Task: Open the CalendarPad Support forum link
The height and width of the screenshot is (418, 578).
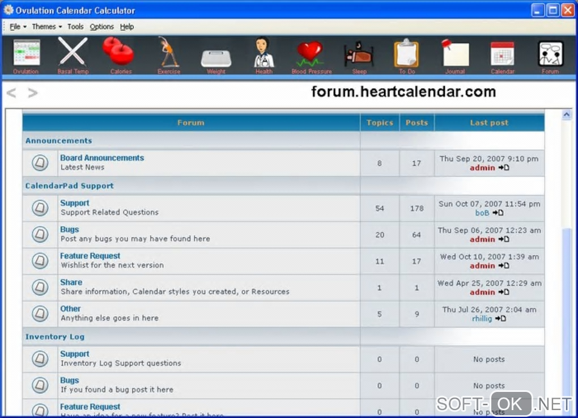Action: pos(75,203)
